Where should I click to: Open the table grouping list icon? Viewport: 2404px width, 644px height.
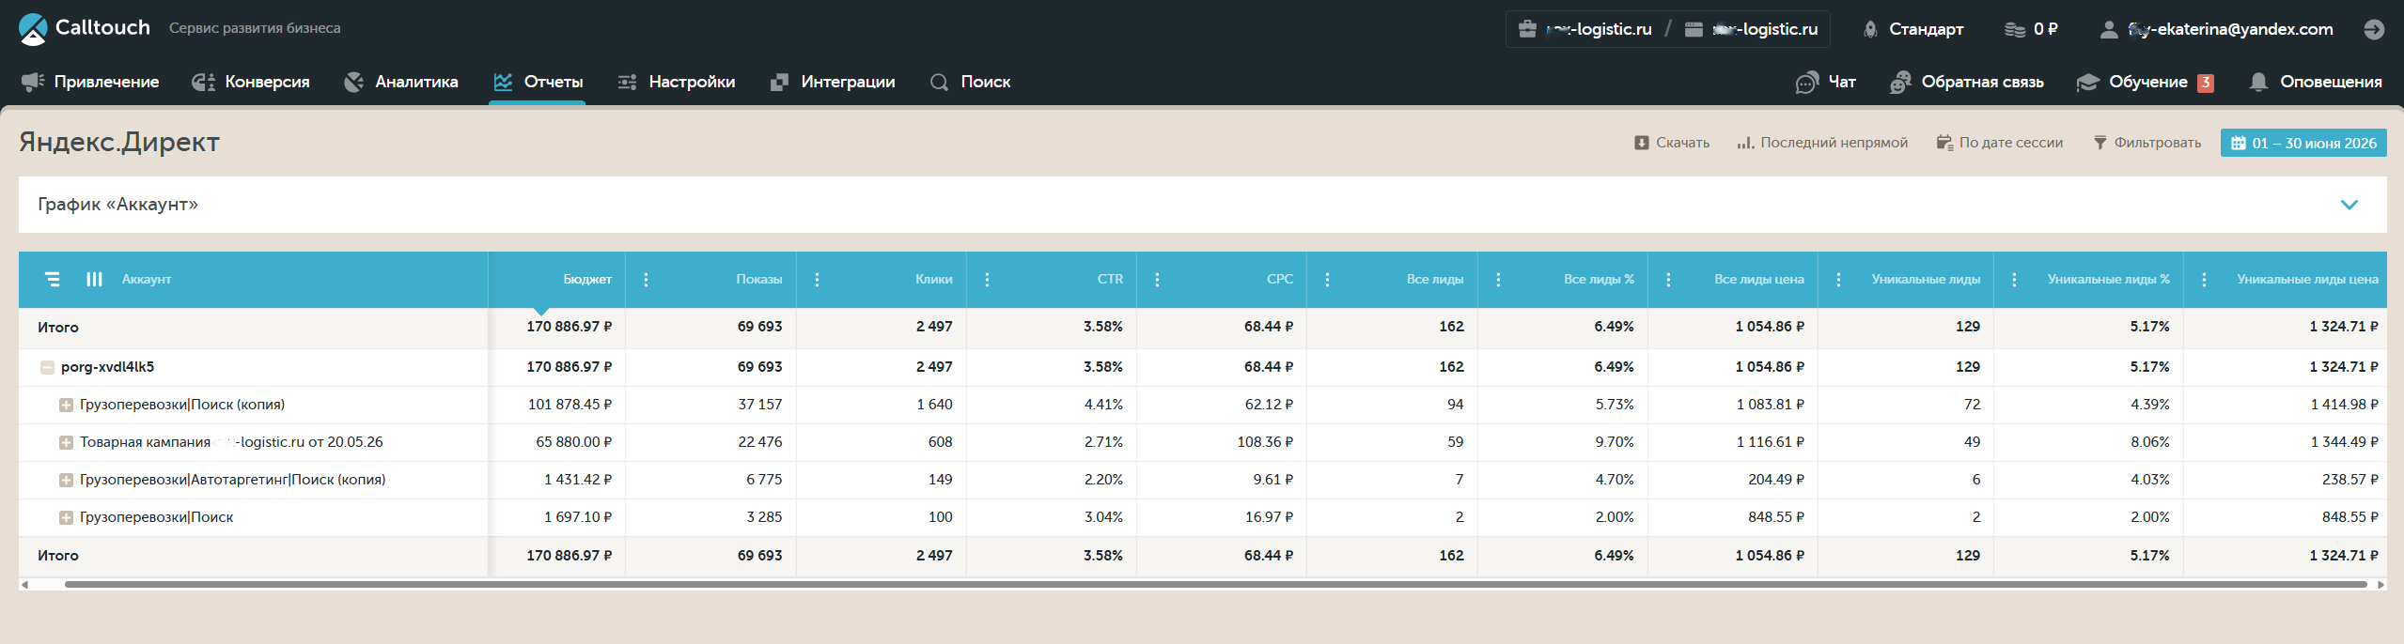pos(53,279)
